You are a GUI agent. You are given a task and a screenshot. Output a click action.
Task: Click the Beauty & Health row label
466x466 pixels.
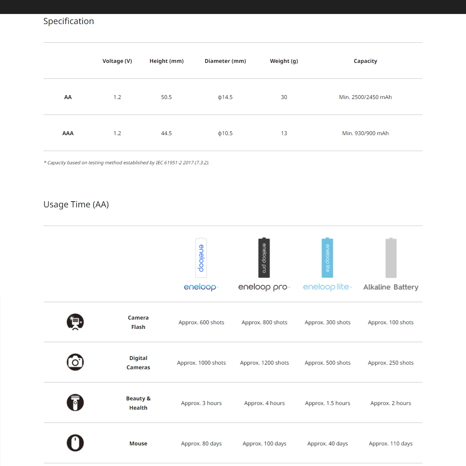(138, 403)
